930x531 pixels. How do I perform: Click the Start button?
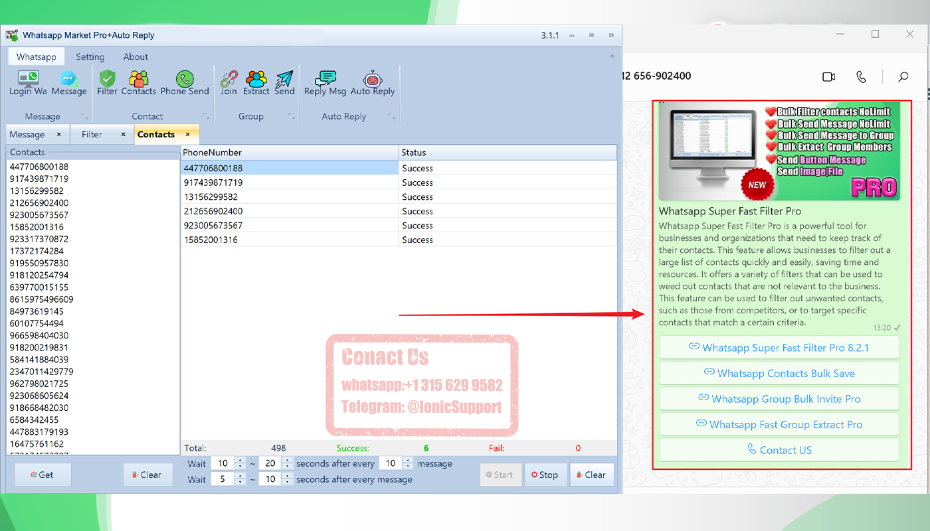[x=500, y=475]
